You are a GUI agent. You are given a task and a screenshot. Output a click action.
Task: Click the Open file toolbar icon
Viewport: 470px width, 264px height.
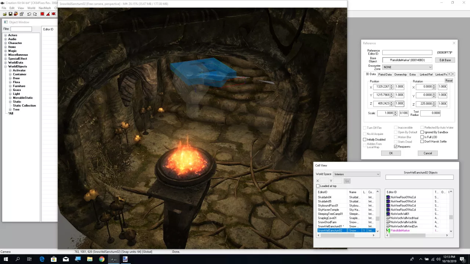[x=5, y=14]
